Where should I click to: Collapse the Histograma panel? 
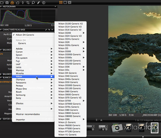(x=1, y=6)
